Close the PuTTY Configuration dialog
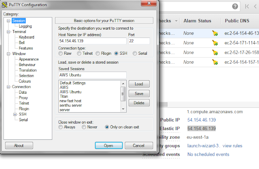 (149, 3)
